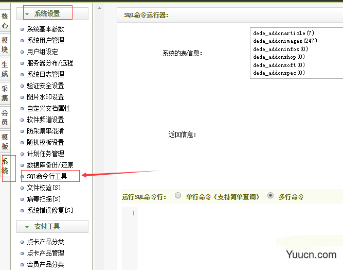Open 系统基本参数 settings
This screenshot has height=270, width=343.
pyautogui.click(x=45, y=29)
